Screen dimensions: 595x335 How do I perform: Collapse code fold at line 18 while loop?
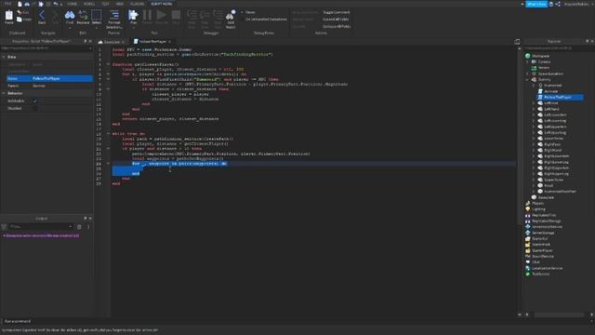[108, 134]
